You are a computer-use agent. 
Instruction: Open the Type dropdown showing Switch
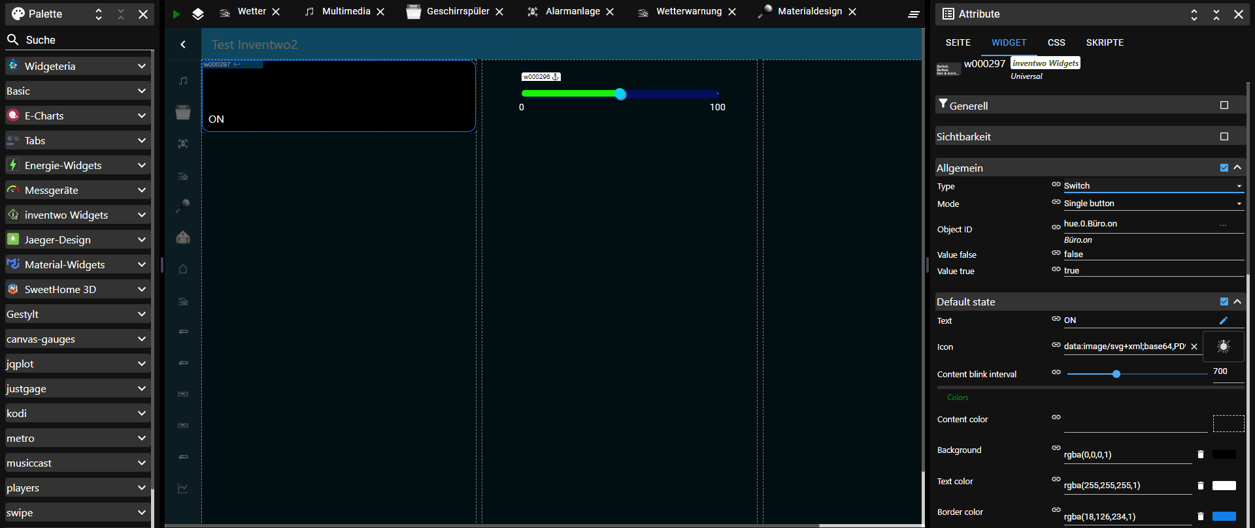[1153, 186]
